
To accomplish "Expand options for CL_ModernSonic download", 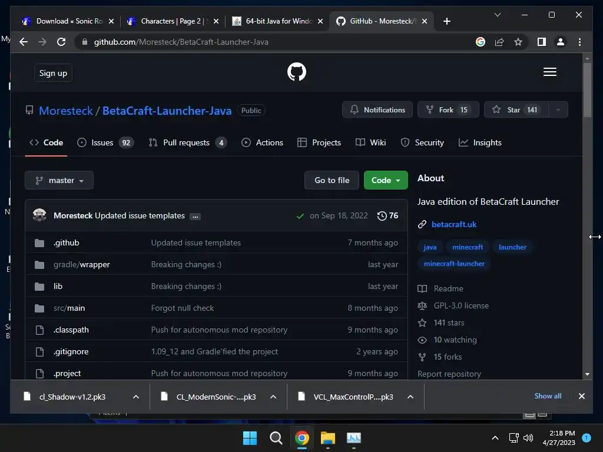I will [273, 397].
